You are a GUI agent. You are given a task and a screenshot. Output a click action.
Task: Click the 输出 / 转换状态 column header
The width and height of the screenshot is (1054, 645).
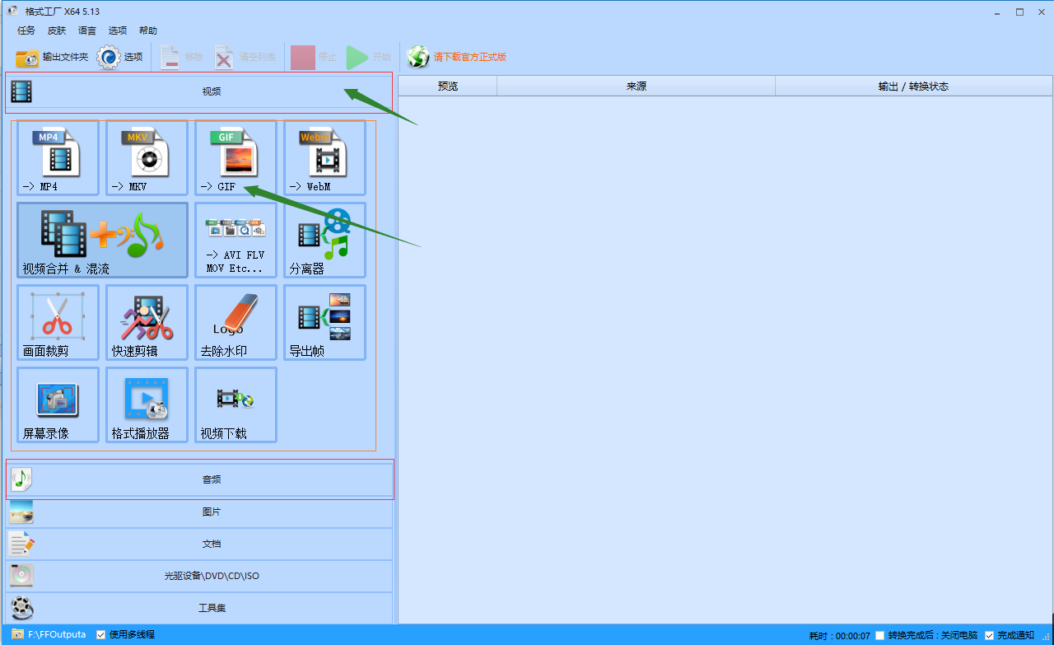click(x=913, y=86)
